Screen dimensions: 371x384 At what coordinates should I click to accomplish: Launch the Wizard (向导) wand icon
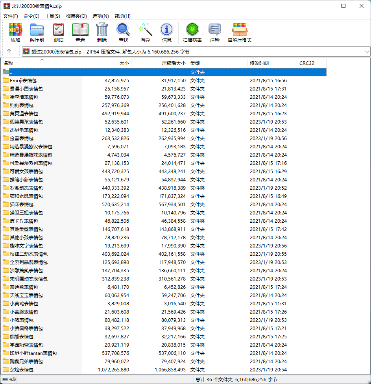[x=145, y=33]
